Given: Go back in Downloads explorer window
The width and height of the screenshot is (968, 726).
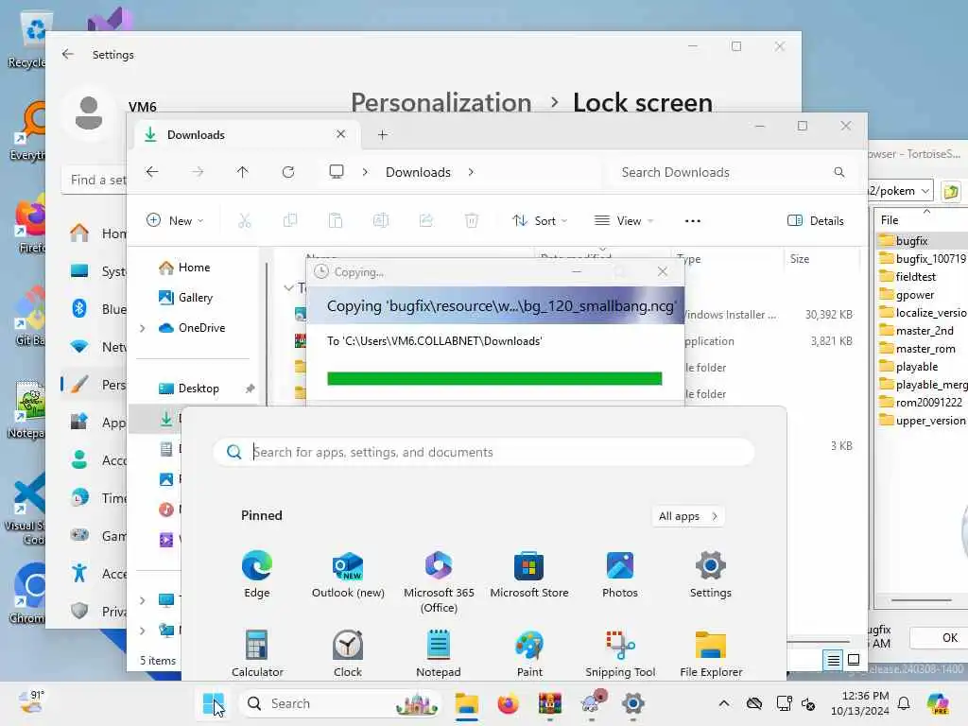Looking at the screenshot, I should [152, 172].
